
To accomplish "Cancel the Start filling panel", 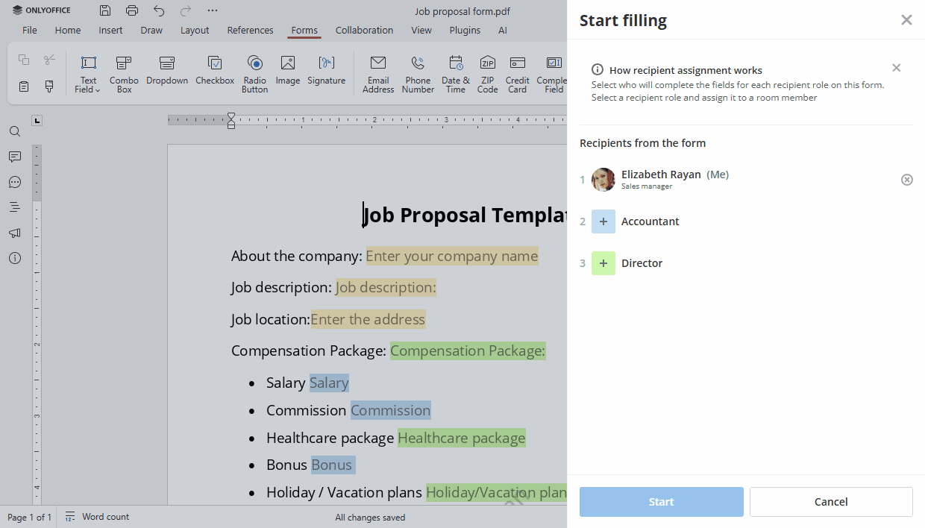I will (x=831, y=502).
